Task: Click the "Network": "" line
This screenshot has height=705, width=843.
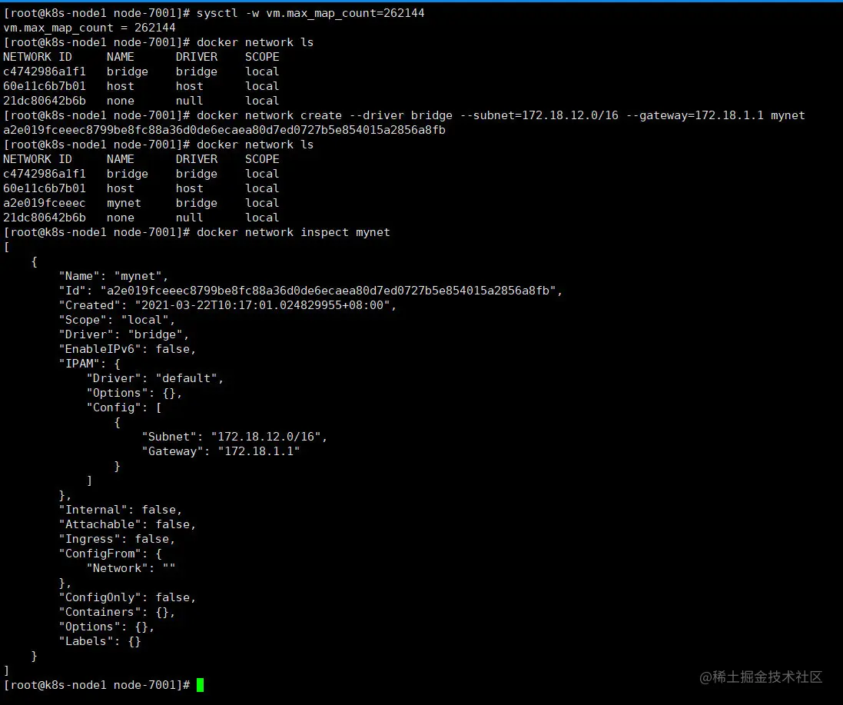Action: tap(131, 568)
